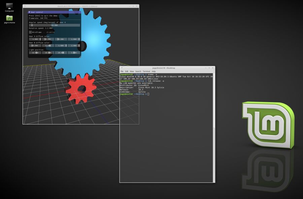Collapse the Gear control panel triangle

click(x=29, y=12)
